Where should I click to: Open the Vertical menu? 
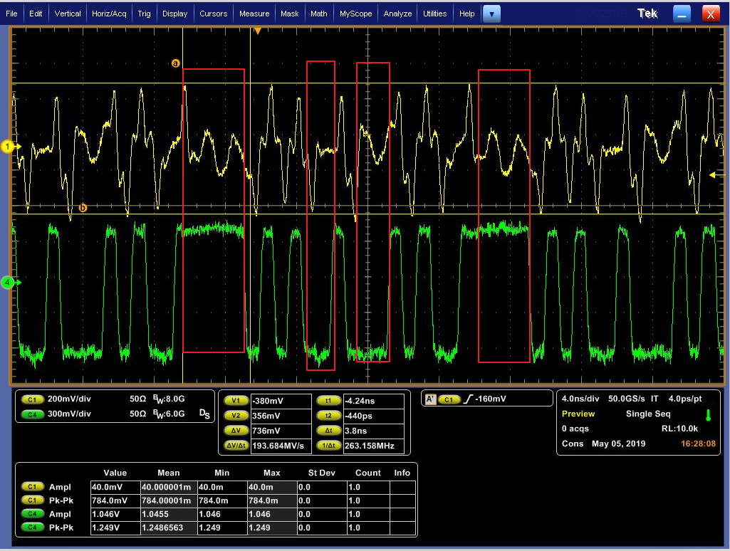click(68, 14)
